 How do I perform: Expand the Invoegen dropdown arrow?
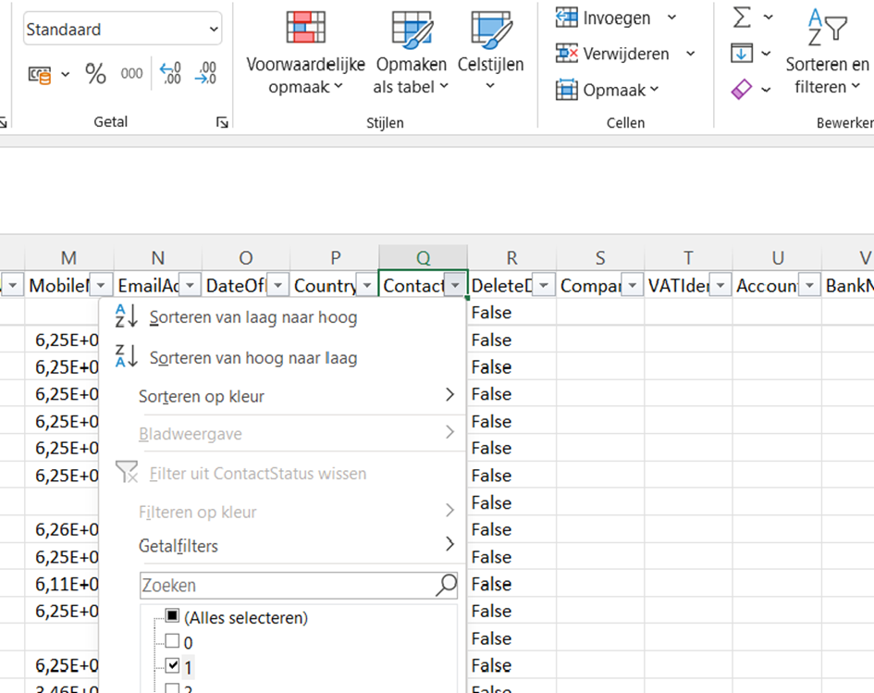672,18
